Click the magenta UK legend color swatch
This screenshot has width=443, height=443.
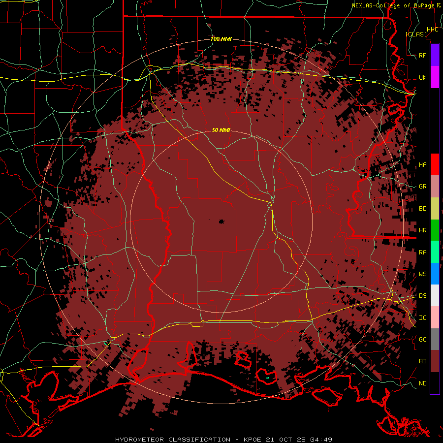(x=435, y=77)
